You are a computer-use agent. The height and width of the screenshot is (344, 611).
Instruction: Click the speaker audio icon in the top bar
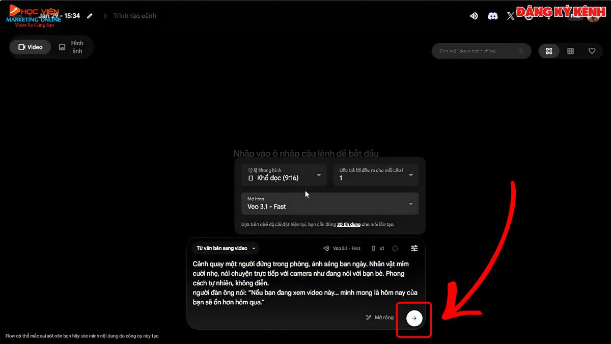pyautogui.click(x=474, y=16)
